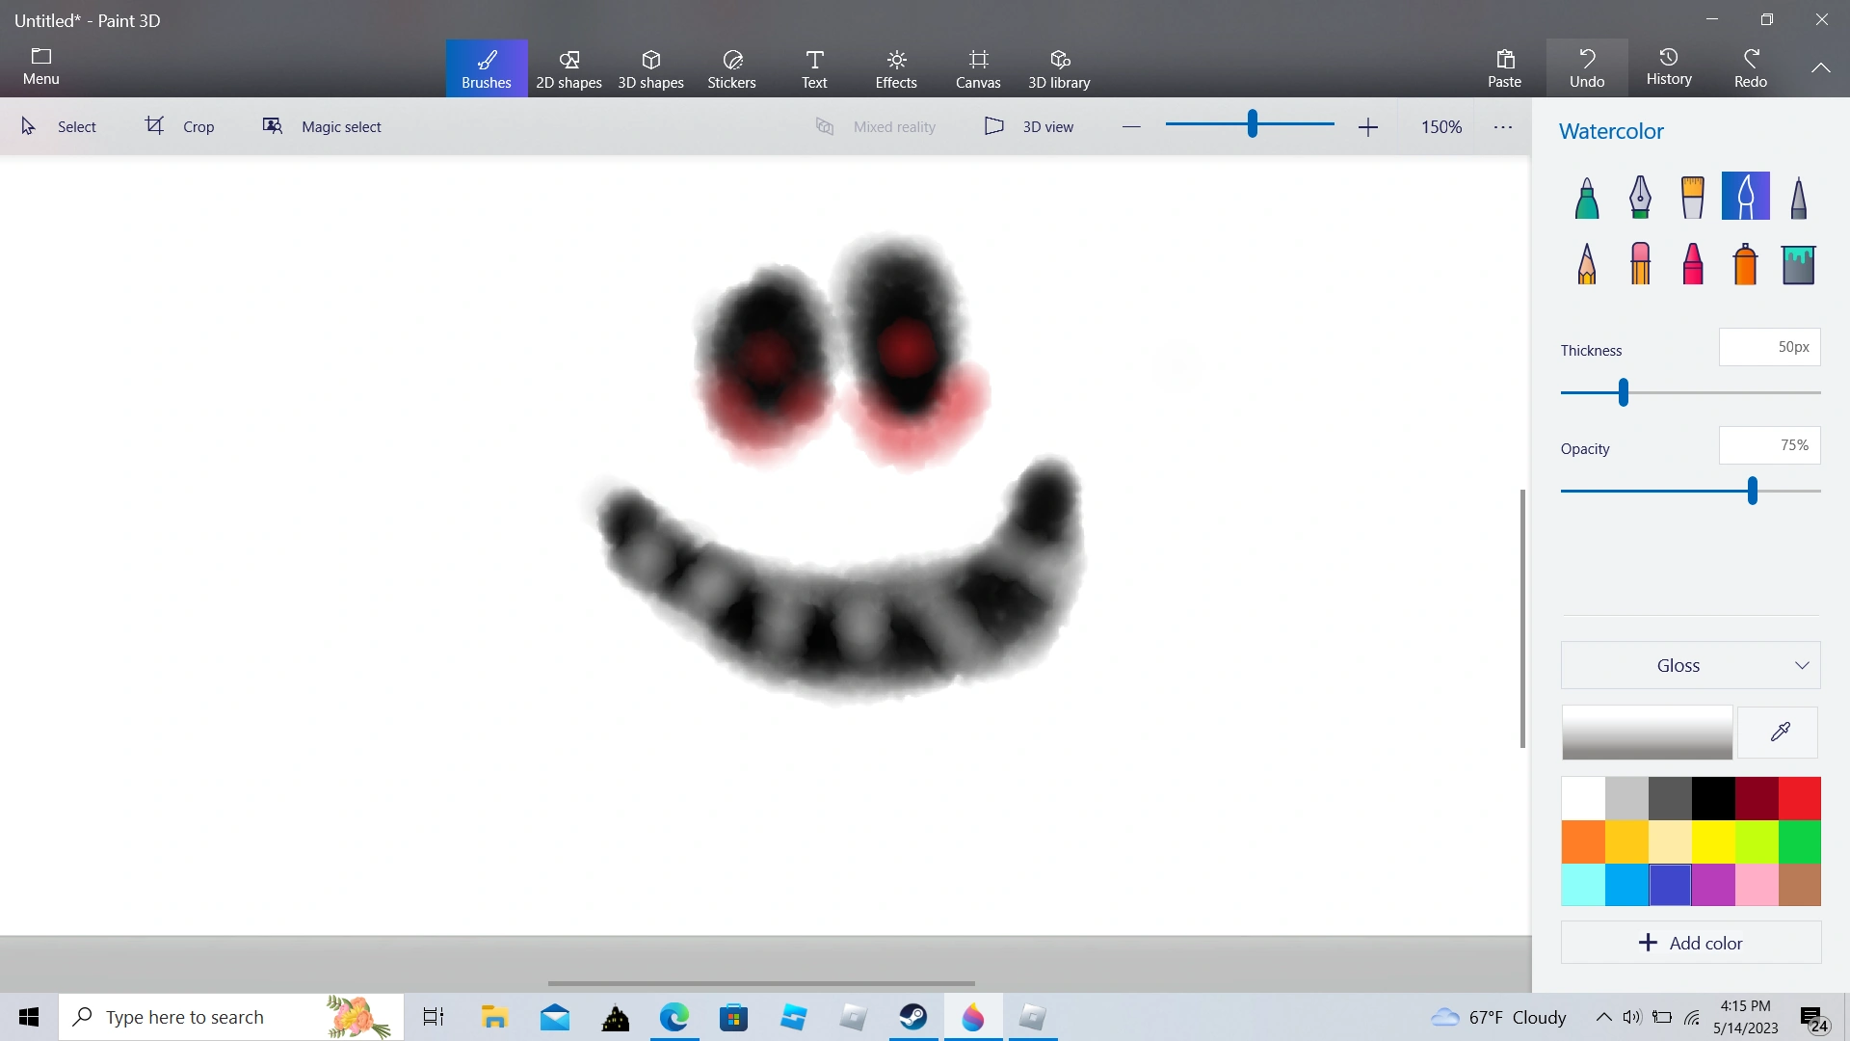This screenshot has height=1041, width=1850.
Task: Click the Add color button
Action: 1690,943
